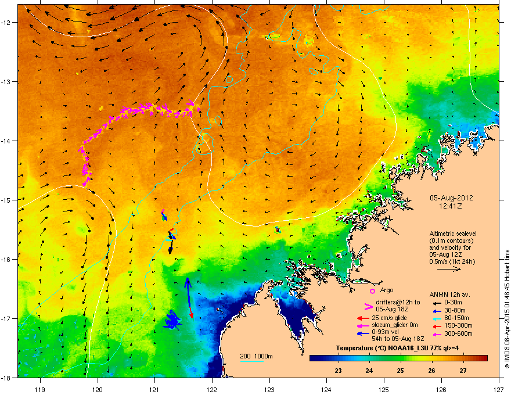Click the 'Argo' legend label
The height and width of the screenshot is (395, 511).
pos(387,290)
